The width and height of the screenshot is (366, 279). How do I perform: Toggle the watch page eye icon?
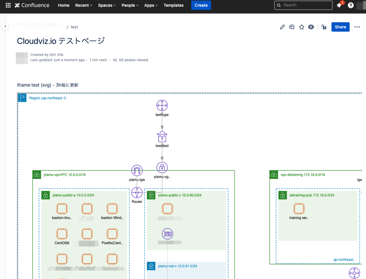coord(311,27)
